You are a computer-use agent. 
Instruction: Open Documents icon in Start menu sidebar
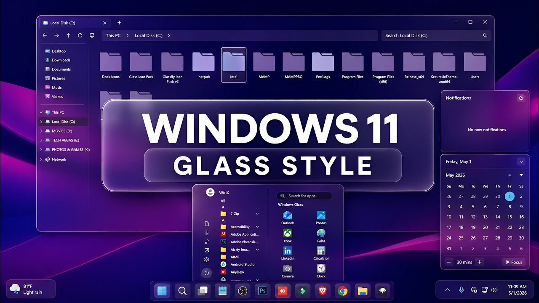tap(207, 223)
